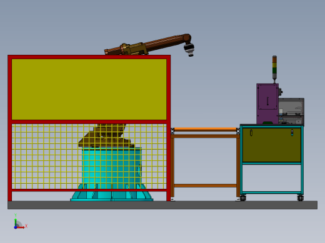Select the orange roller bar

205,130
